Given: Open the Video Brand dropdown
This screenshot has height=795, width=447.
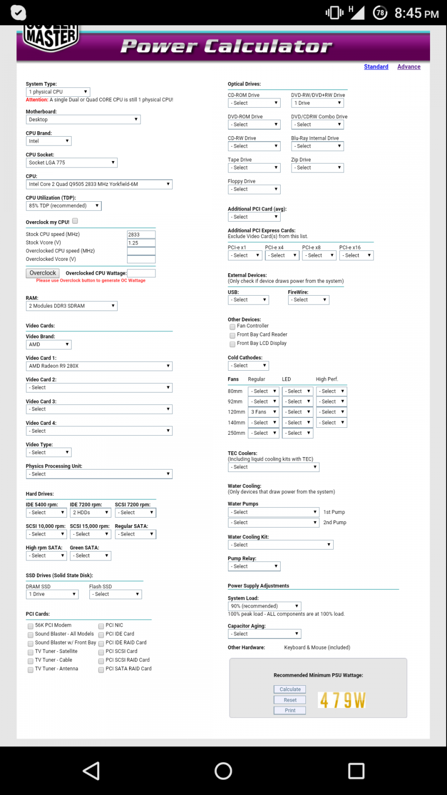Looking at the screenshot, I should coord(49,344).
